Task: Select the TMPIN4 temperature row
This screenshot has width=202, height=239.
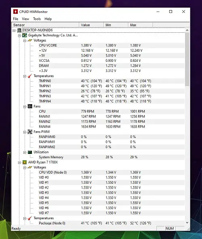Action: (x=112, y=101)
